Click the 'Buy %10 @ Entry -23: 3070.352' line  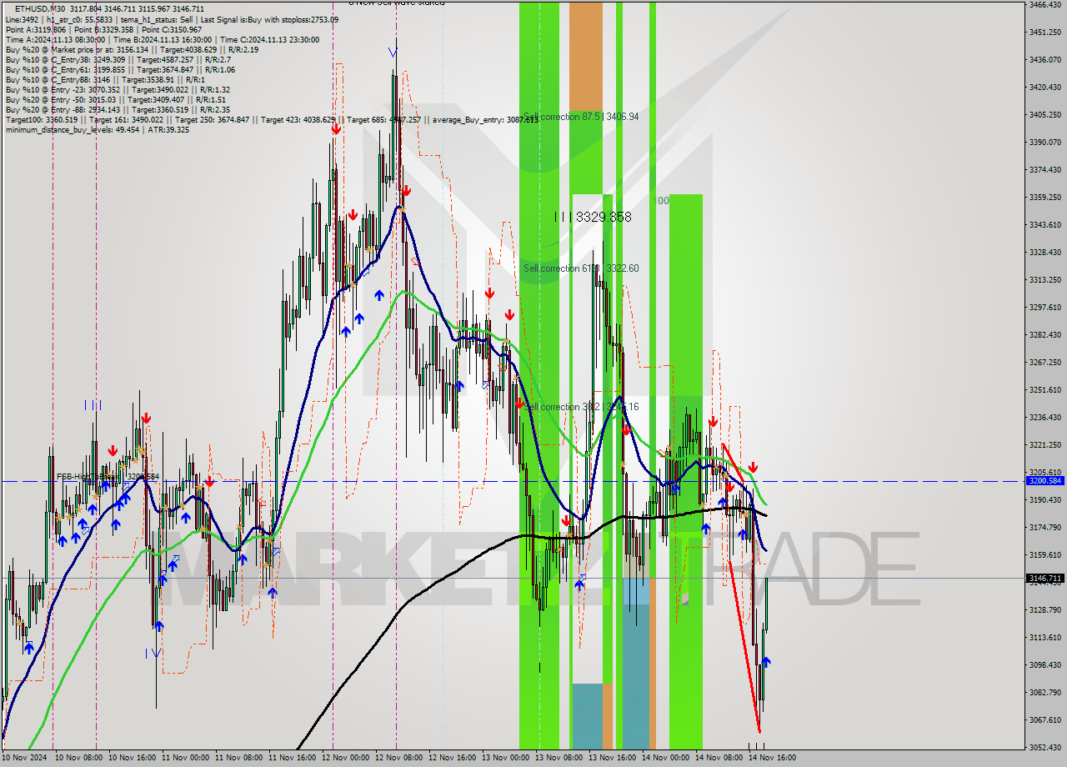118,89
